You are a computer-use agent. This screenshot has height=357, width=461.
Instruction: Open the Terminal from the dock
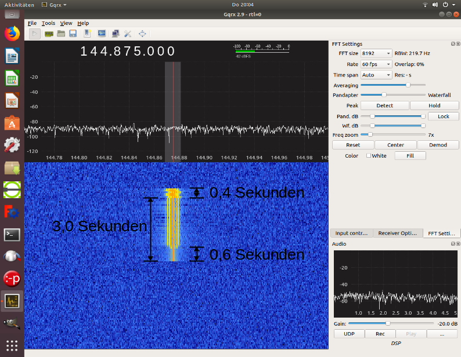coord(12,235)
